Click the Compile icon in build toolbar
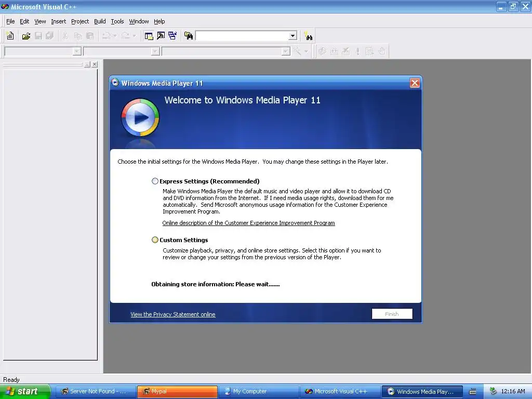Viewport: 532px width, 399px height. [x=322, y=51]
